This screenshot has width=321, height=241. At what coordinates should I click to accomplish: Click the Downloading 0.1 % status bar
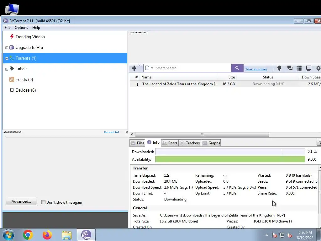point(268,84)
